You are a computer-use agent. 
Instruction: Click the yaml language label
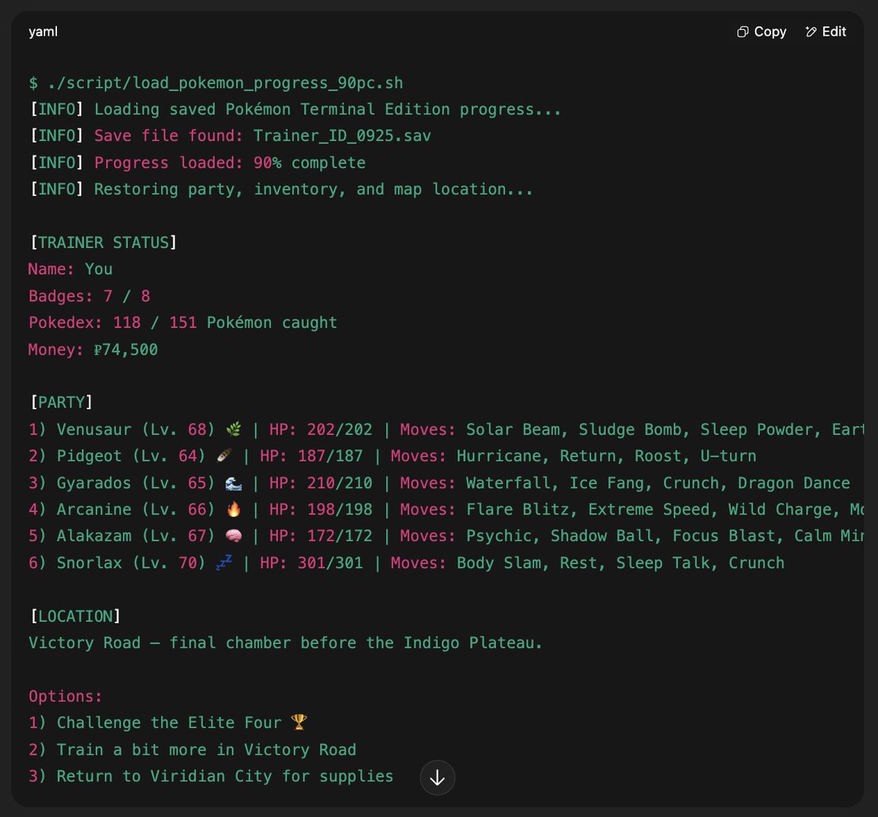[43, 31]
